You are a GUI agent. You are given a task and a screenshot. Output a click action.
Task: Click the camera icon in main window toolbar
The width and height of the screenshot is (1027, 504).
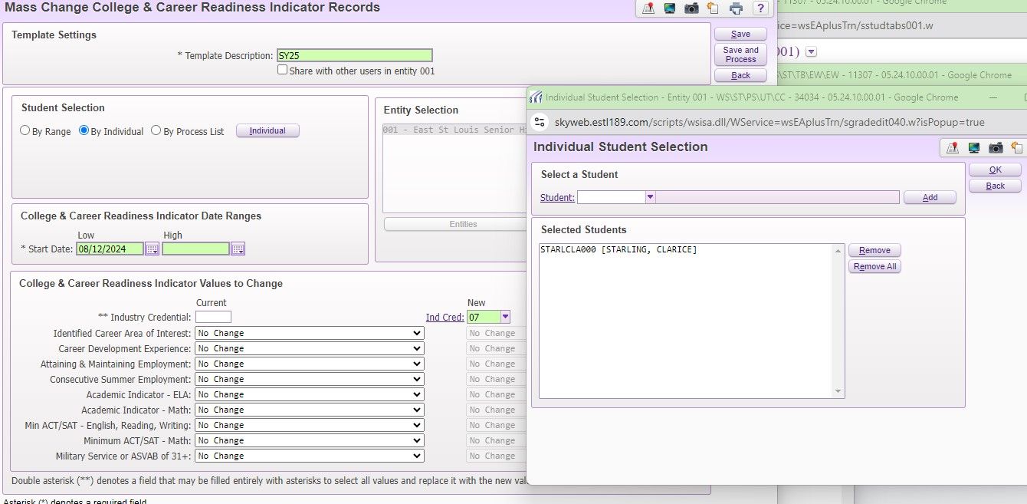691,8
